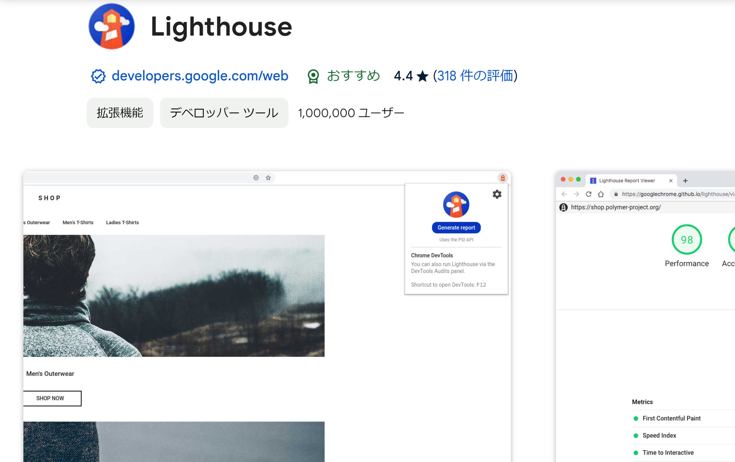Click the man in sweater hero image
The image size is (735, 462).
[x=174, y=296]
